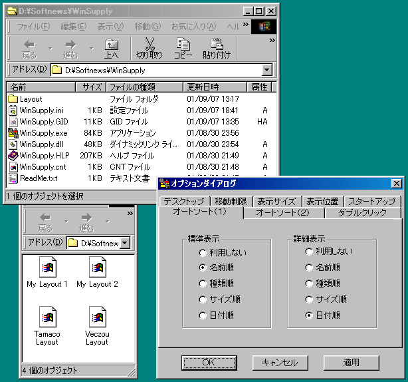Expand hidden toolbar buttons chevron in WinSupply window
Screen dimensions: 408x382
[272, 41]
